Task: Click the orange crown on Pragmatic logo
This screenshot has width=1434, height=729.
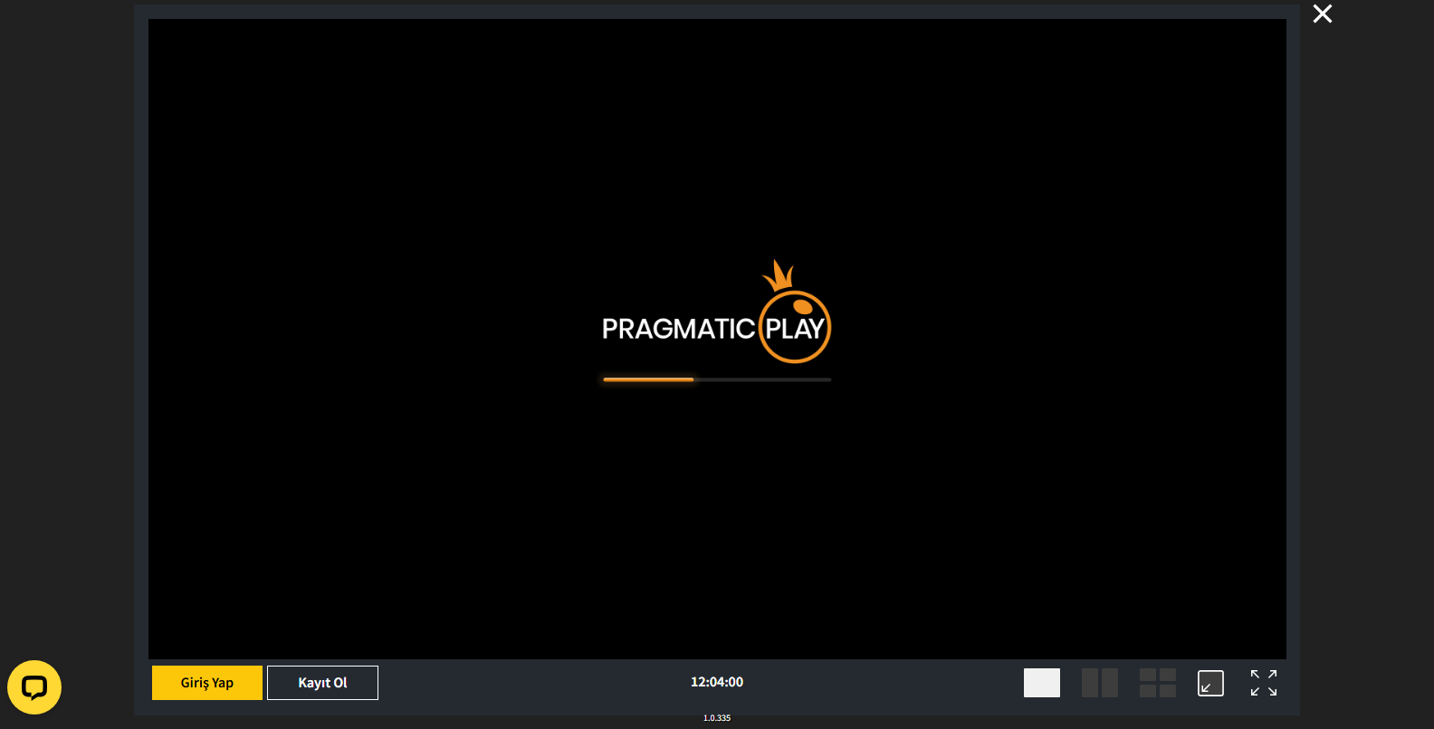Action: click(778, 276)
